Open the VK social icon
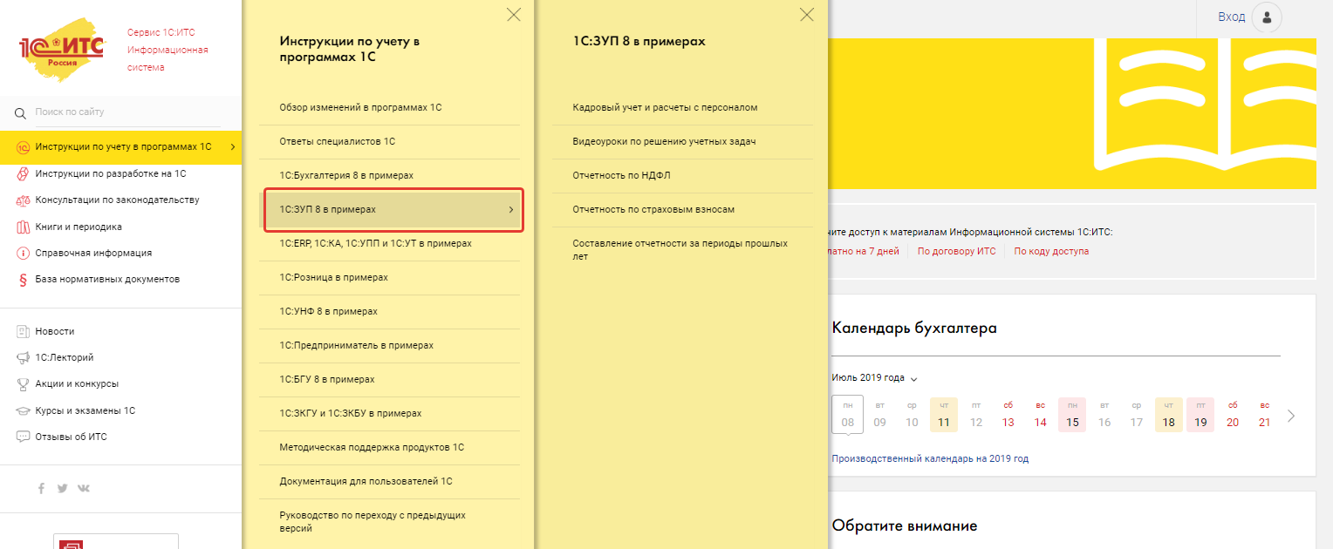 (x=84, y=489)
